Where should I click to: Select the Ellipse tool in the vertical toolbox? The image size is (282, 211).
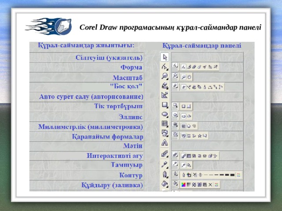point(165,114)
